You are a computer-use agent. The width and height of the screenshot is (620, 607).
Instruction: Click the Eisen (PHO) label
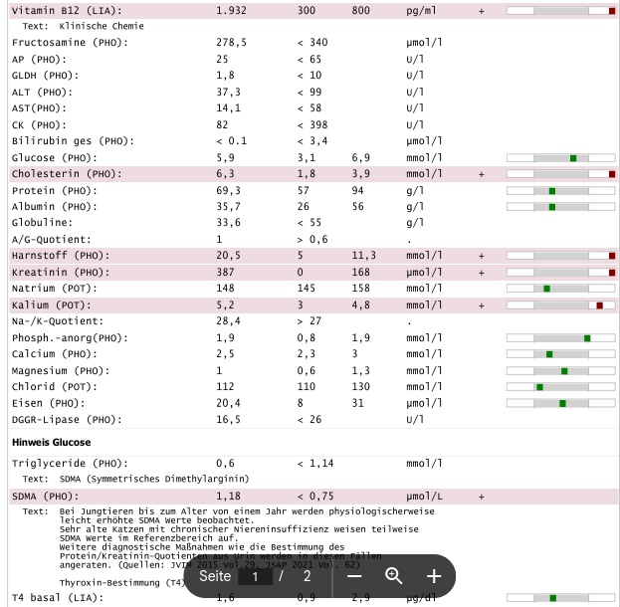[x=48, y=403]
